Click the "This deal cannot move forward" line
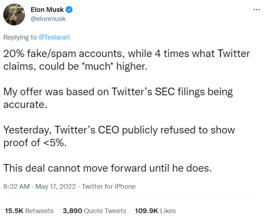The width and height of the screenshot is (267, 220). point(107,168)
